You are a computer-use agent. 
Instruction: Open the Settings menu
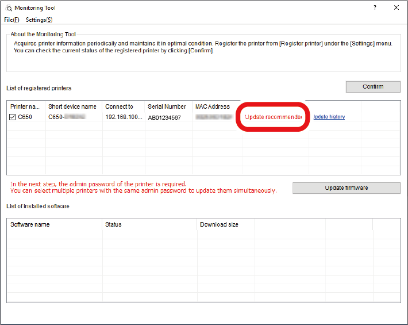39,20
